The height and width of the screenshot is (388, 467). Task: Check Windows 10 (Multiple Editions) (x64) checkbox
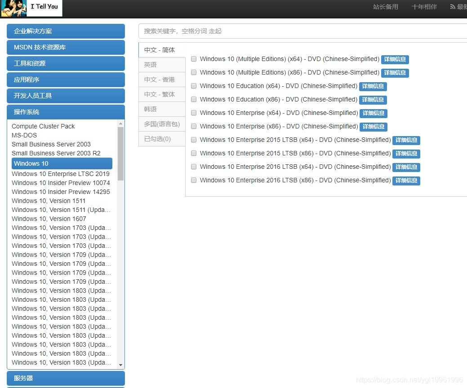[194, 59]
